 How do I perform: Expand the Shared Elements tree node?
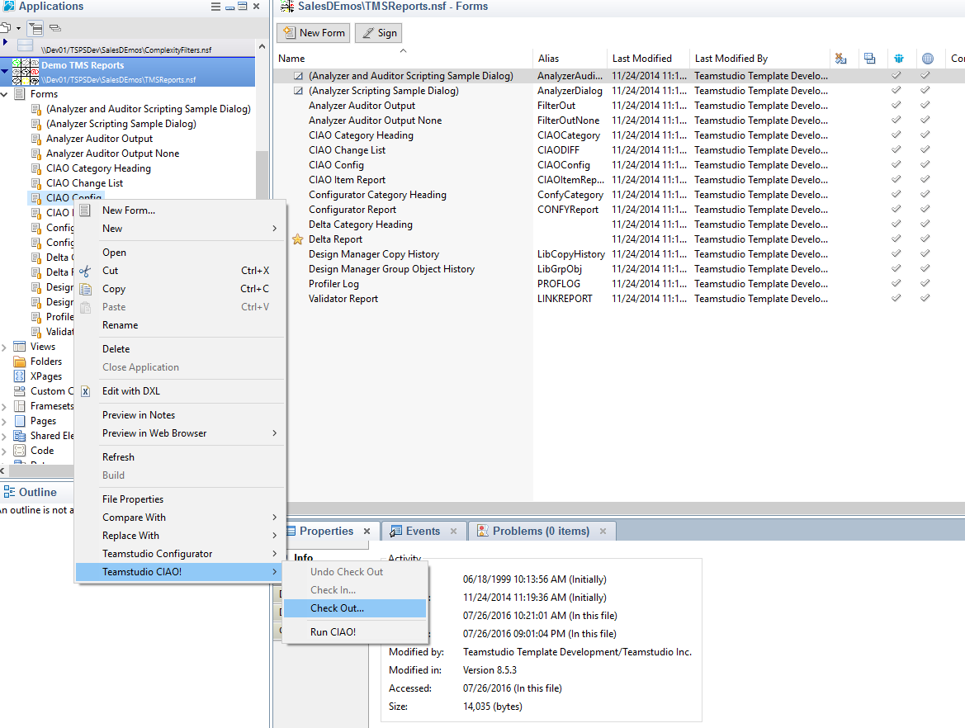click(3, 437)
